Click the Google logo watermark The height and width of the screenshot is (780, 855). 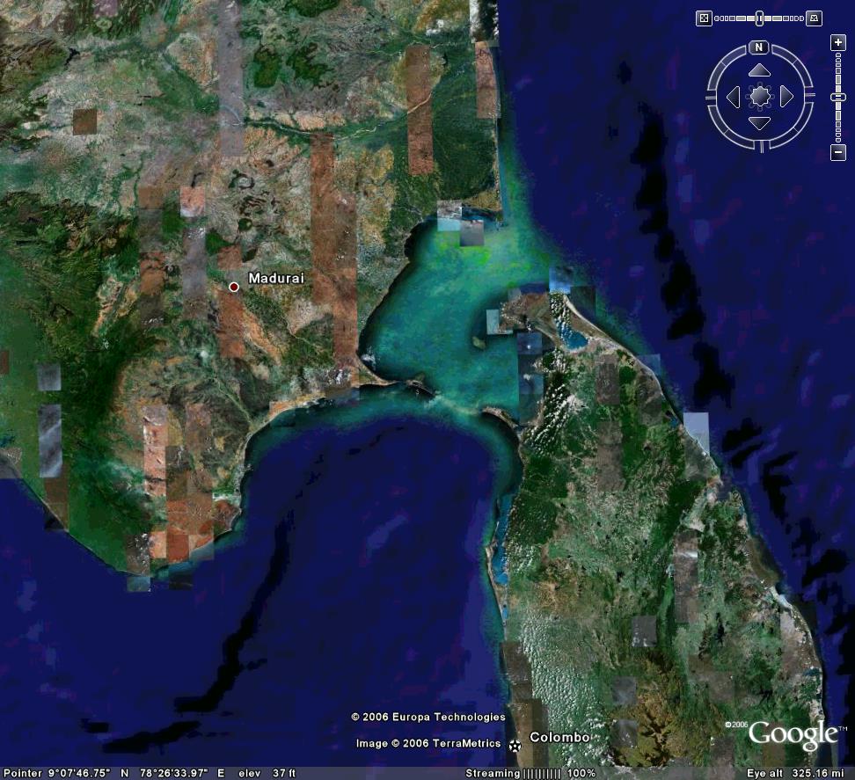click(x=793, y=734)
